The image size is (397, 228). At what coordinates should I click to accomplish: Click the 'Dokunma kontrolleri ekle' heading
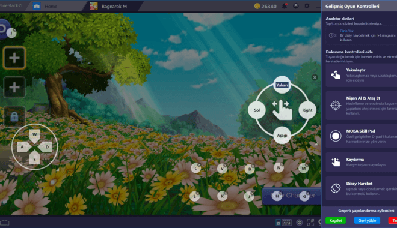tap(349, 52)
